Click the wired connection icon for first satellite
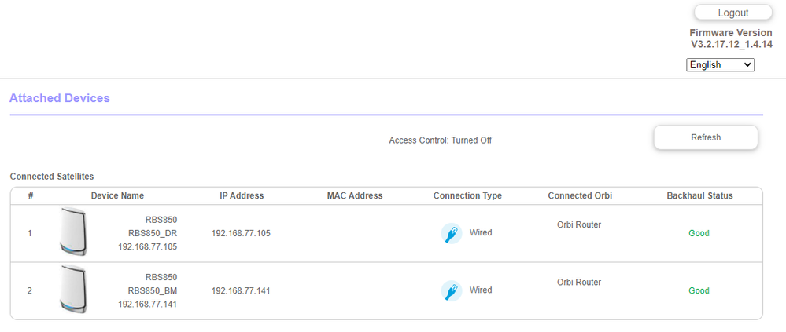This screenshot has width=786, height=332. coord(451,233)
